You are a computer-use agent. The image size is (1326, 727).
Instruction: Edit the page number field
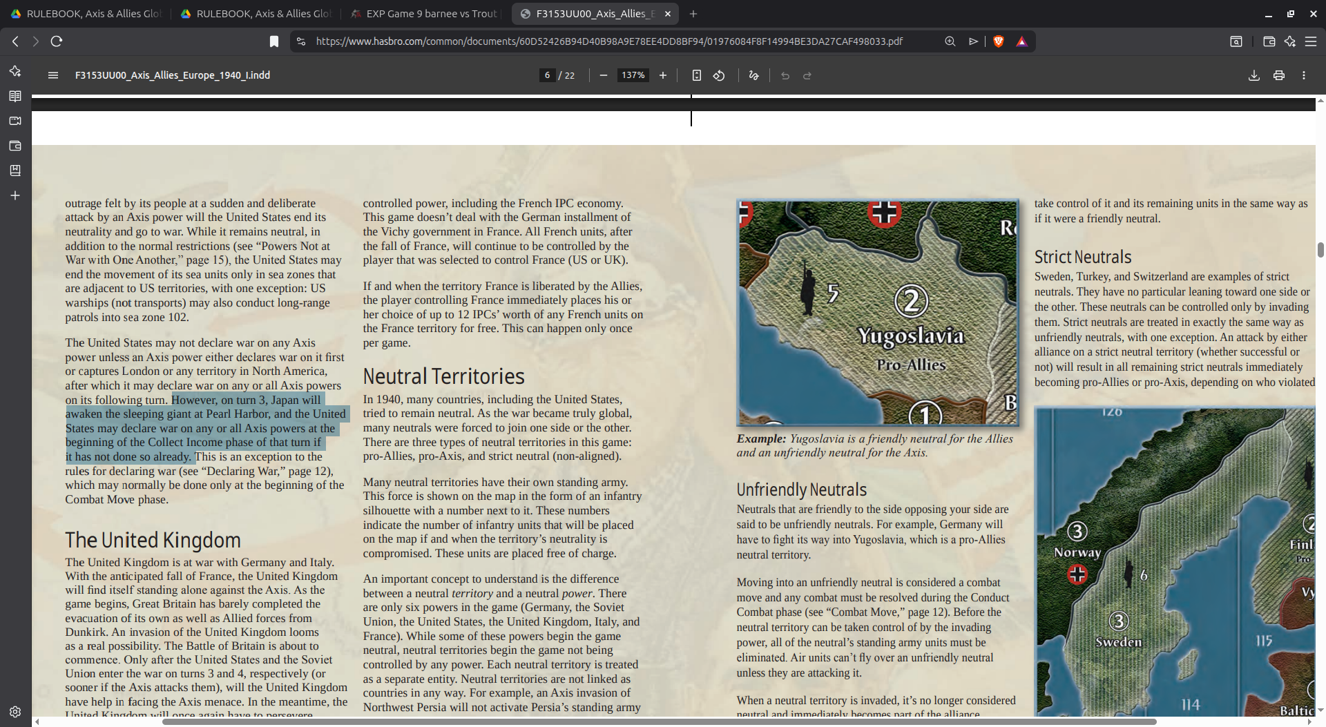click(x=547, y=75)
